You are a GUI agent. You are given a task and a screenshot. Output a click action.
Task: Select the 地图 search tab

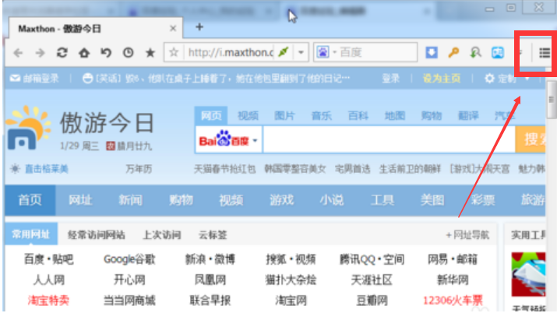(x=395, y=116)
